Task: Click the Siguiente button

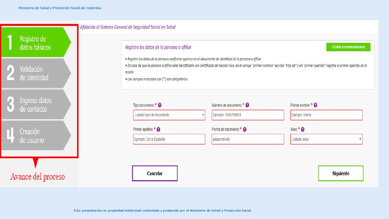Action: tap(341, 173)
